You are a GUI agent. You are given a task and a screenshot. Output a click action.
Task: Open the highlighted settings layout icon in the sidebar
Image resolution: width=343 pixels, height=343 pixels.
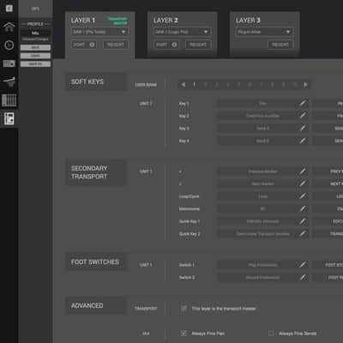coord(9,118)
